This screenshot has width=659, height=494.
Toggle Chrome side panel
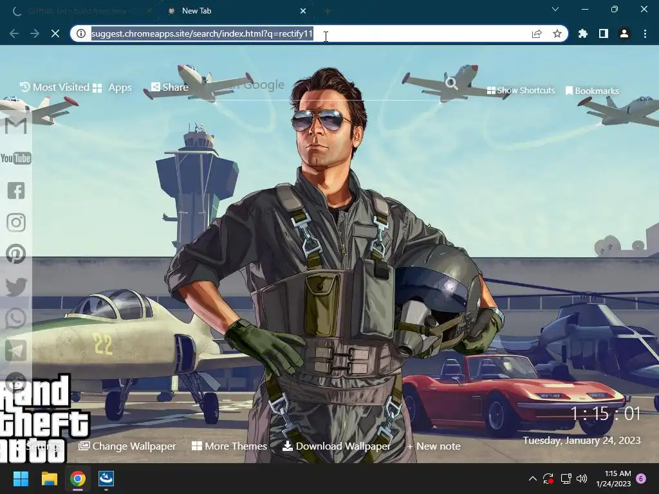604,33
